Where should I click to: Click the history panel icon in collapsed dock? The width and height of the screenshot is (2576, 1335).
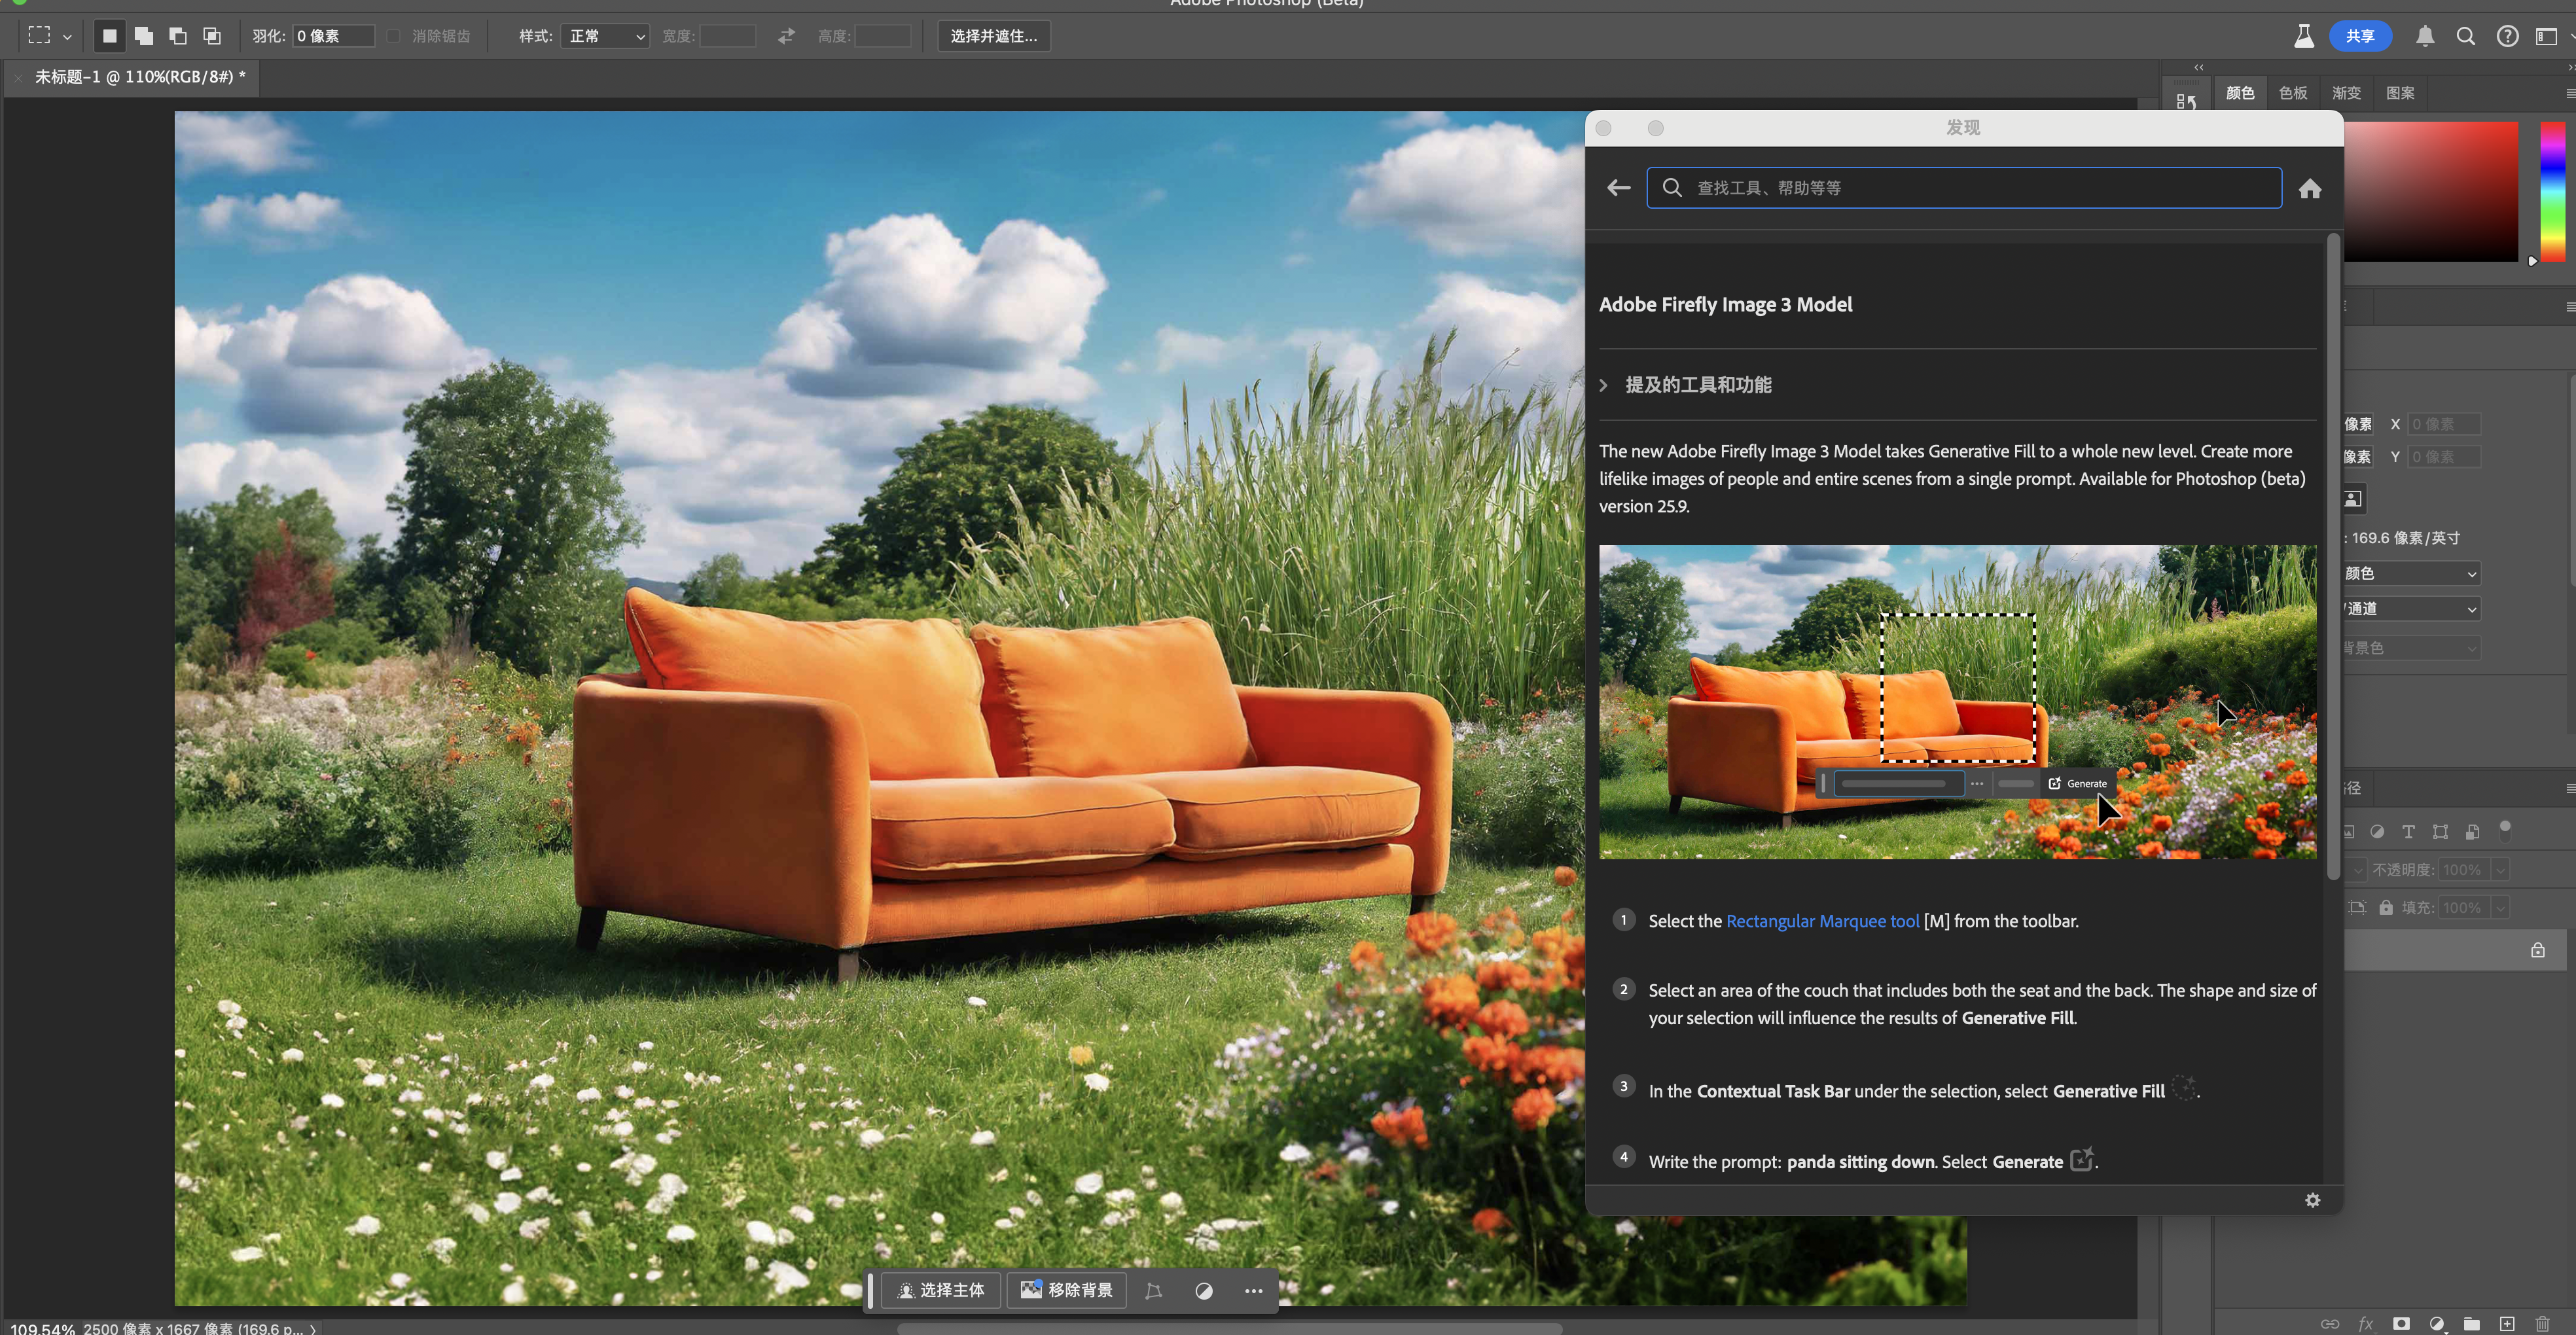point(2186,102)
